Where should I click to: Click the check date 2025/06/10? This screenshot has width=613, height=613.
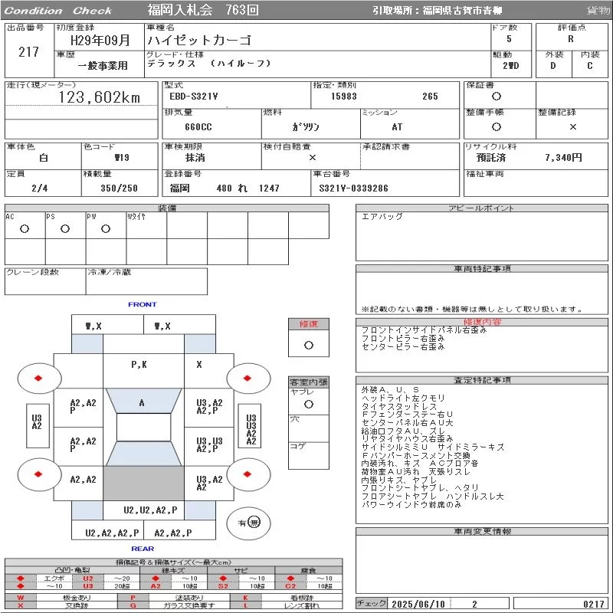[418, 604]
